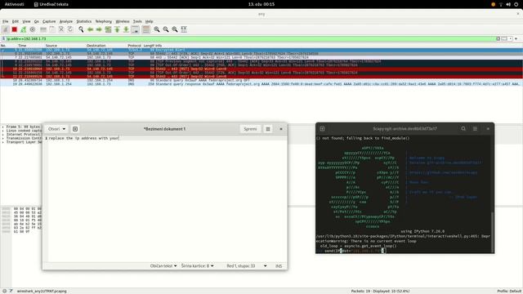Viewport: 523px width, 294px height.
Task: Open the Help menu in Wireshark
Action: 149,21
